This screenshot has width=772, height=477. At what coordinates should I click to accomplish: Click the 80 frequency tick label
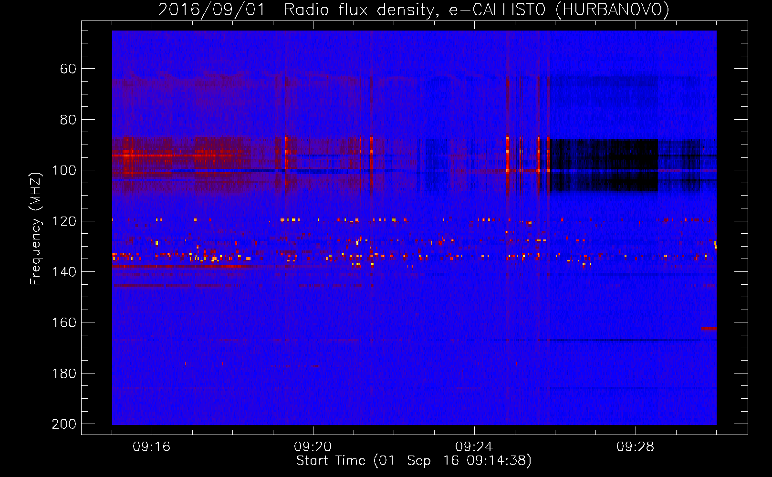(x=68, y=120)
